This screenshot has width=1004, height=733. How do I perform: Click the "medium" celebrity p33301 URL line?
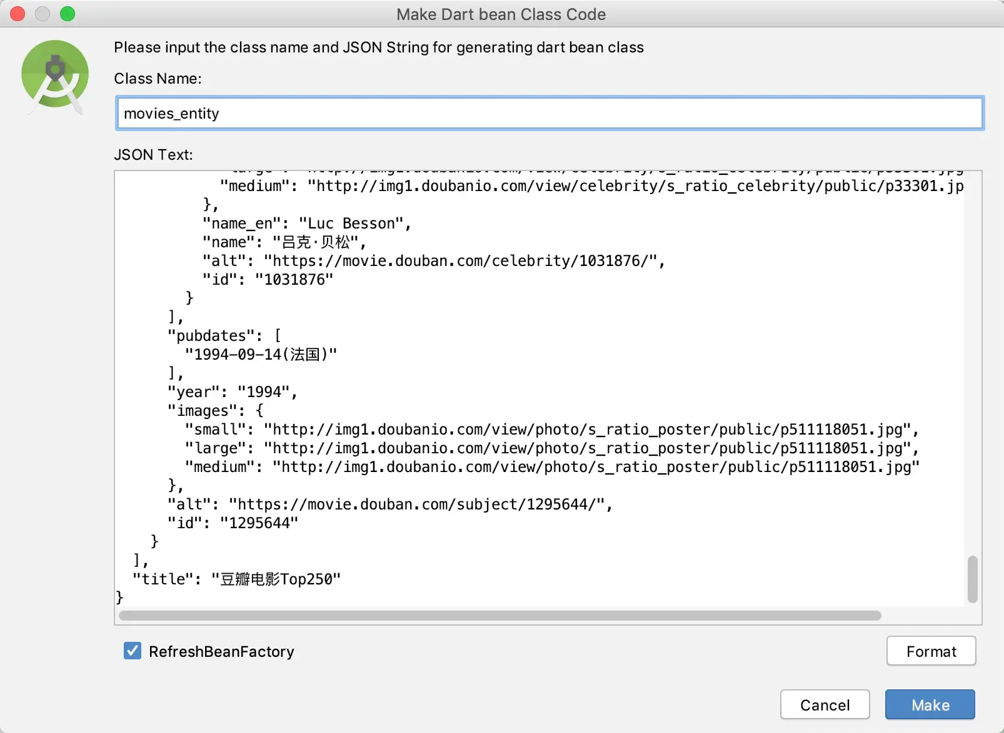point(591,186)
